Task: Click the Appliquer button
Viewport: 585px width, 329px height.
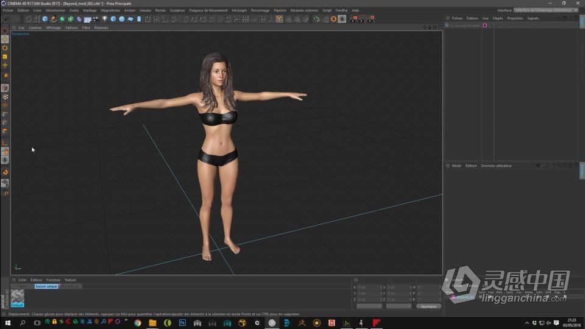Action: pos(428,306)
